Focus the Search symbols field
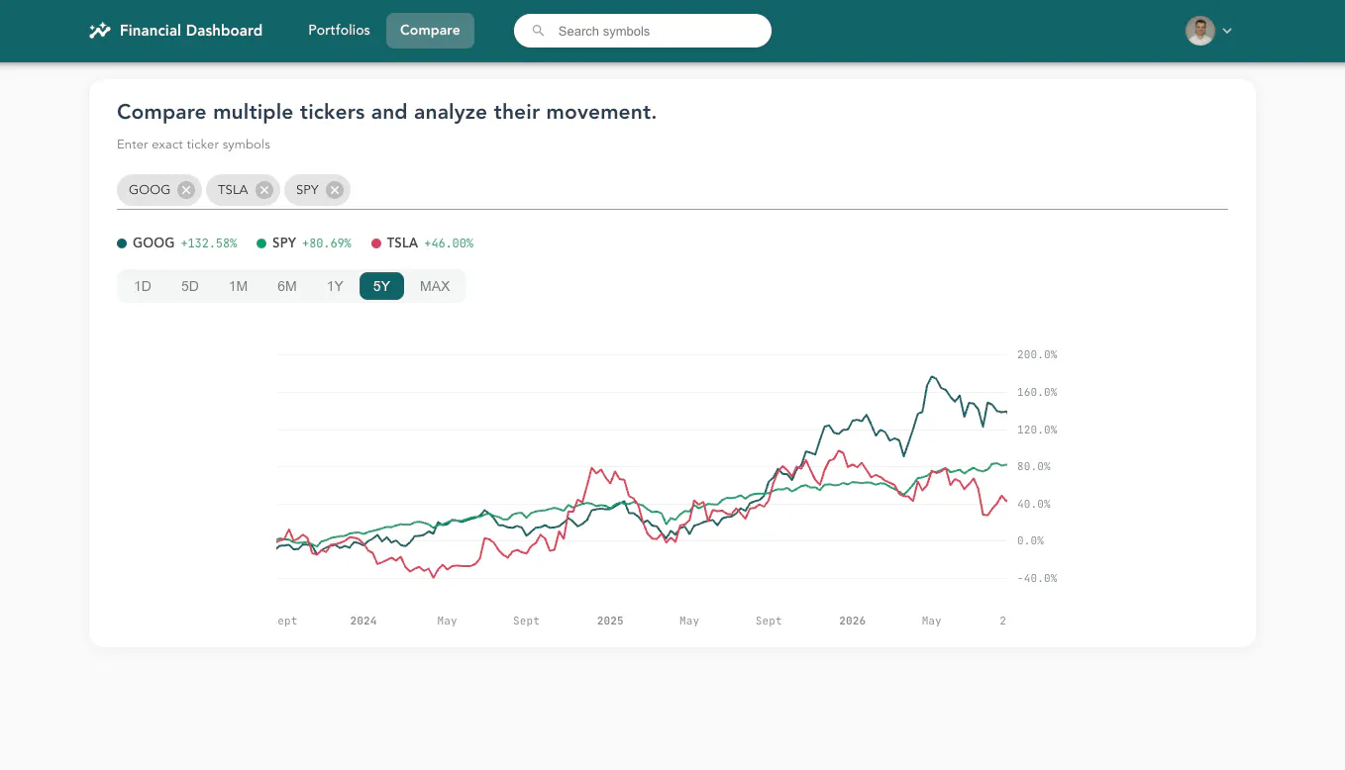 [643, 31]
